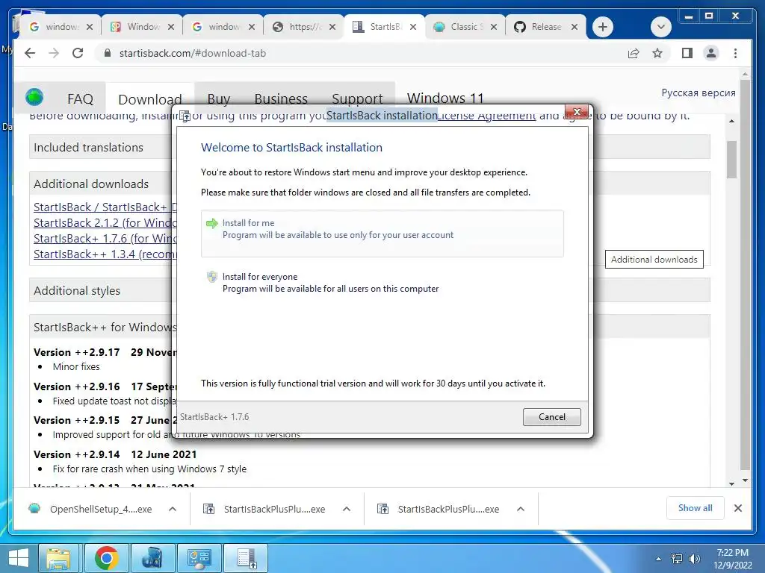Switch to Русская версия

tap(699, 93)
